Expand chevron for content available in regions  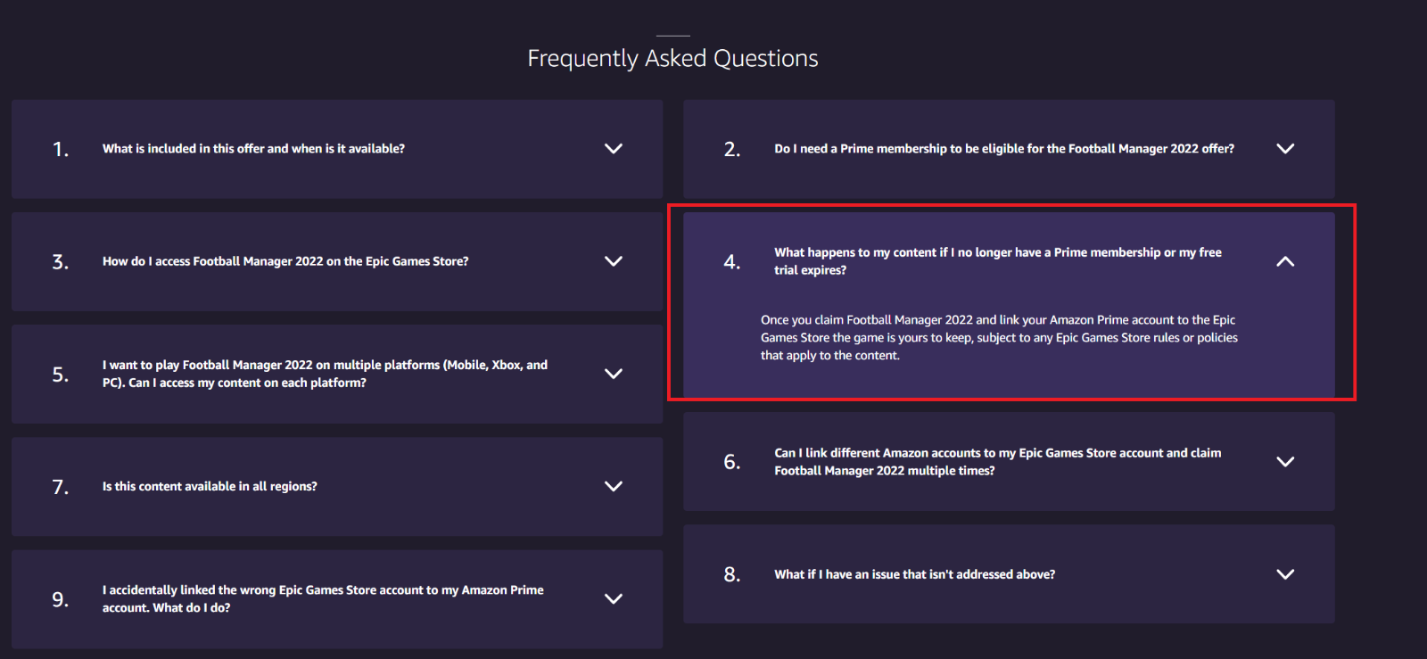(614, 486)
